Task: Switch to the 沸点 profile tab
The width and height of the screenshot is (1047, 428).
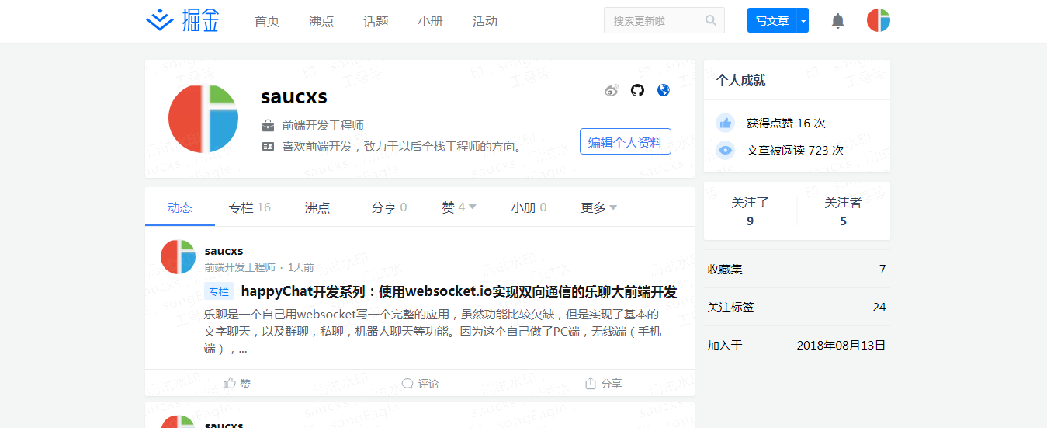Action: click(x=317, y=207)
